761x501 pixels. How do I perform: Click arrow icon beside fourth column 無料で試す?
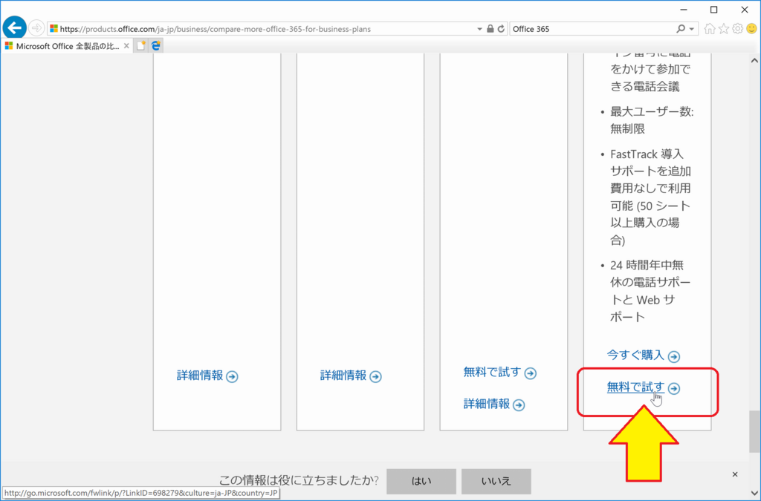673,389
